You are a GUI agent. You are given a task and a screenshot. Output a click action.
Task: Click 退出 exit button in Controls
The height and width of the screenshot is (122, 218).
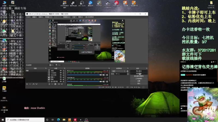click(x=139, y=84)
